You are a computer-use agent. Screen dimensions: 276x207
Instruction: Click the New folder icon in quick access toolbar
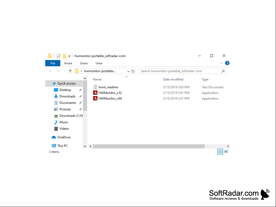[64, 56]
